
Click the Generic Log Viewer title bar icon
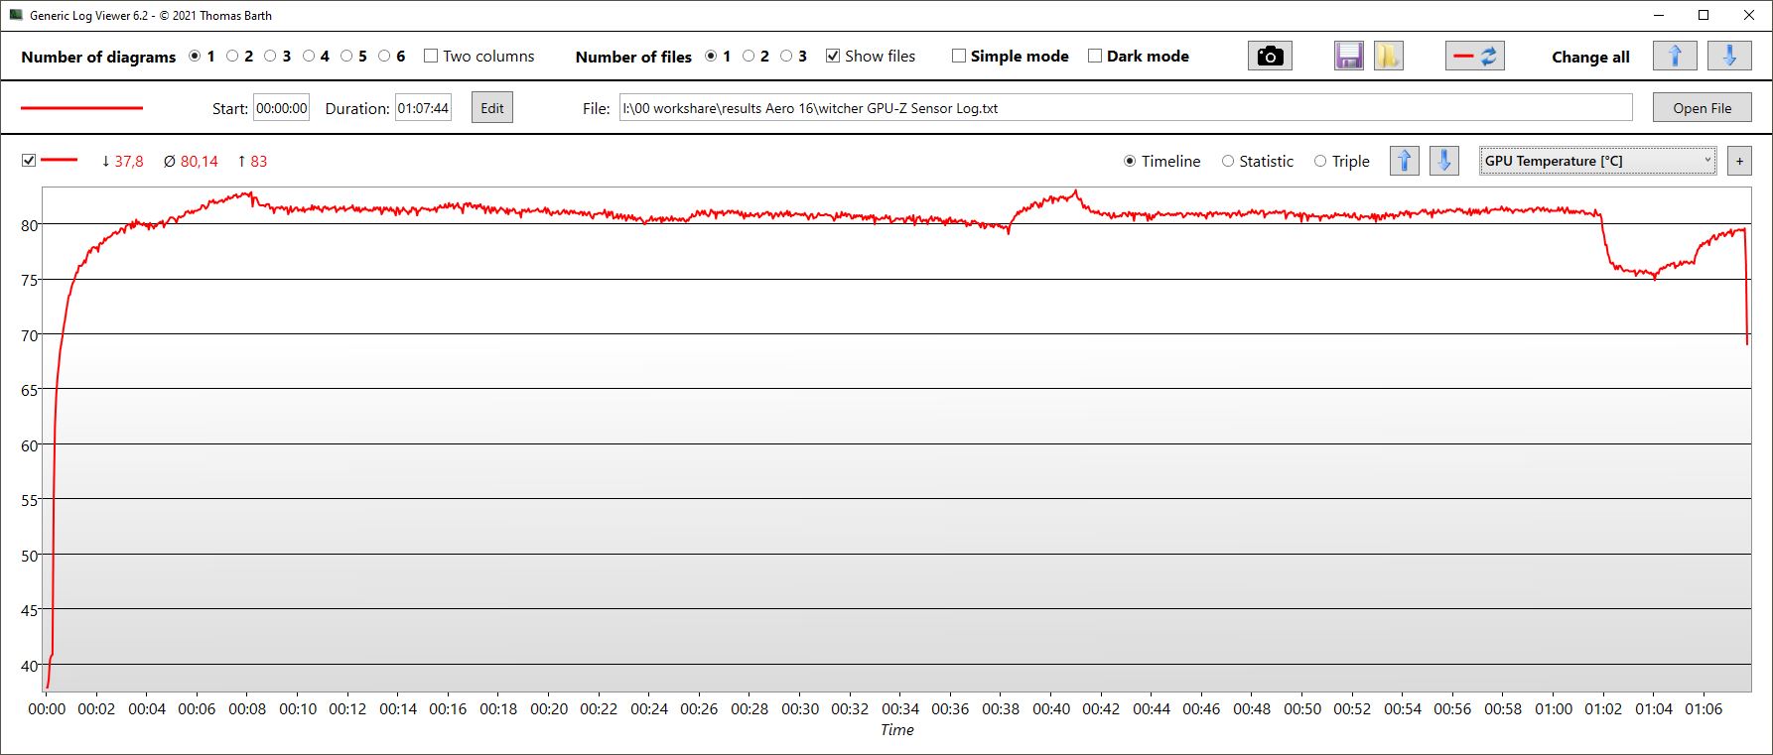pos(16,15)
